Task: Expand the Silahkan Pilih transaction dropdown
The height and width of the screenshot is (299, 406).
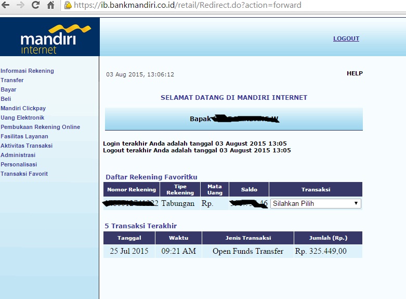Action: [x=316, y=203]
